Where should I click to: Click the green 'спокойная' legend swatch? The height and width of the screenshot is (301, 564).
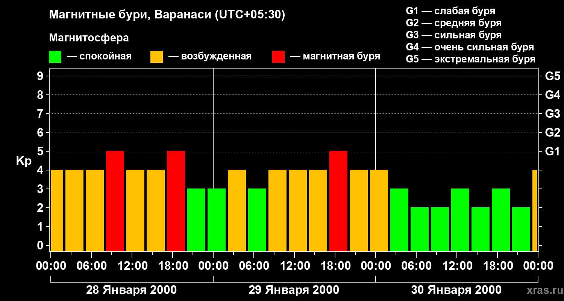pos(55,56)
